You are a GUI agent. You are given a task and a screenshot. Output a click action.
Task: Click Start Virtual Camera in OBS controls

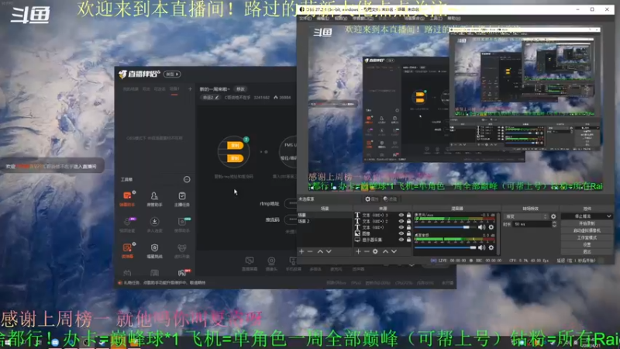[587, 230]
